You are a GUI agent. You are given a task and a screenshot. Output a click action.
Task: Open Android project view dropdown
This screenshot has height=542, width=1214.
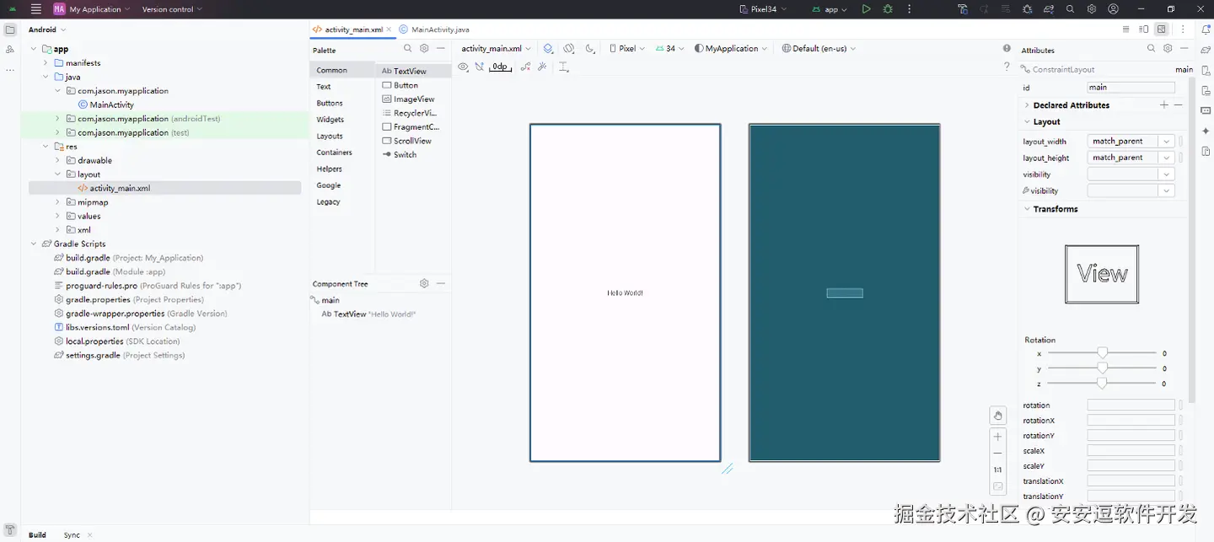click(x=47, y=30)
